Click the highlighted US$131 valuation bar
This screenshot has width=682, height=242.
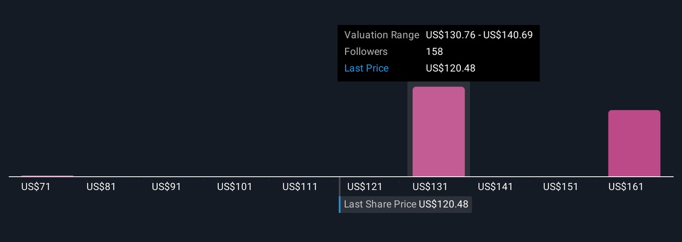click(439, 132)
